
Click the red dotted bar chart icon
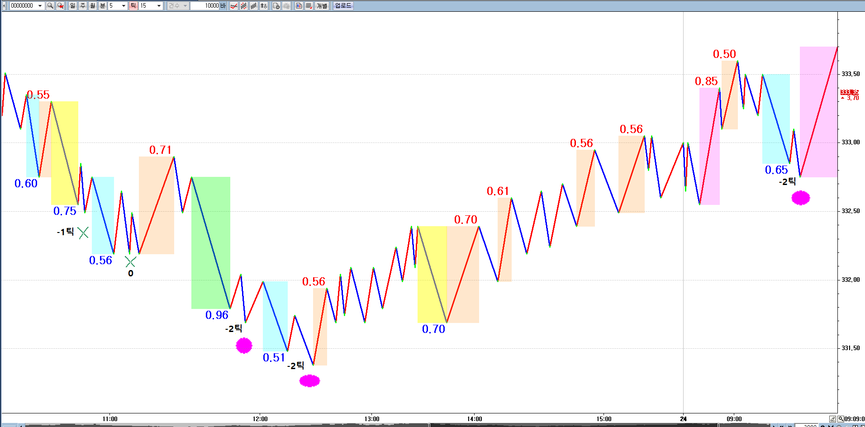pyautogui.click(x=244, y=6)
